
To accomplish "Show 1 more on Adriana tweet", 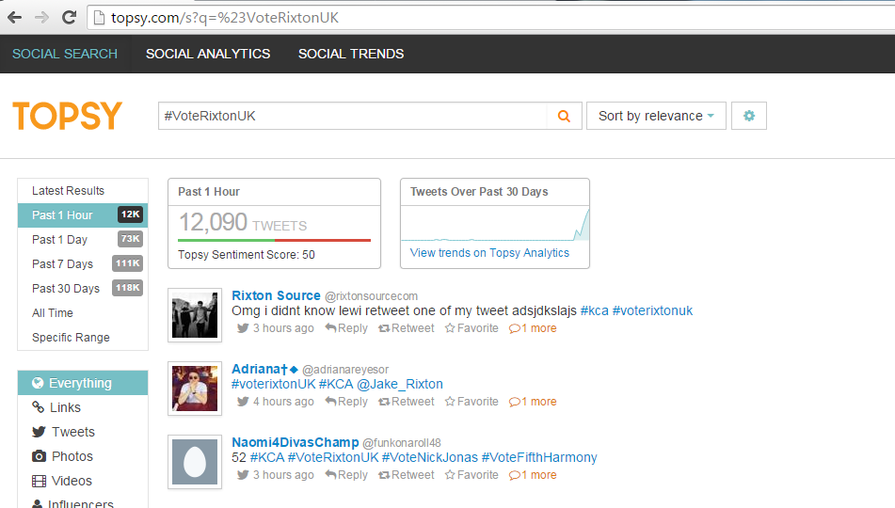I will pos(533,402).
